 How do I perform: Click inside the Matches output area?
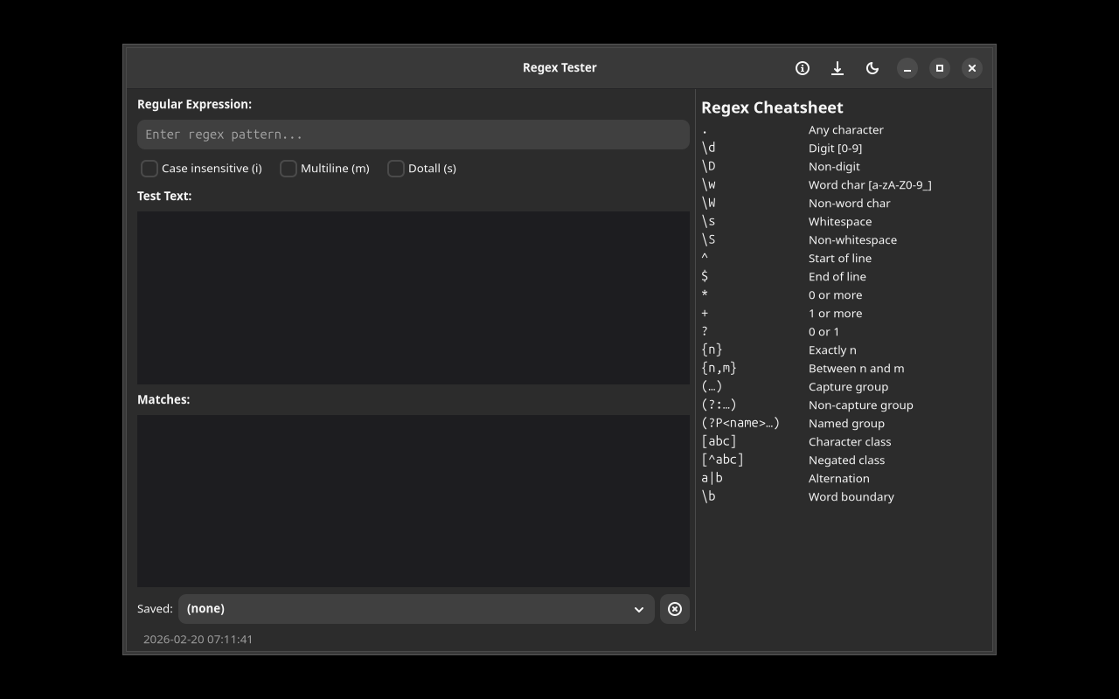coord(414,501)
